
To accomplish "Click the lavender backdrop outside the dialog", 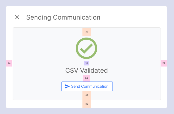I will (87, 111).
